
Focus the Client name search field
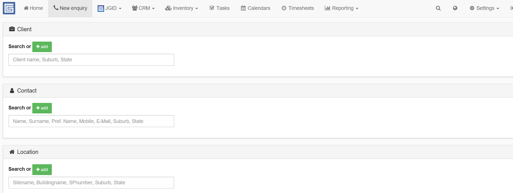pos(91,60)
